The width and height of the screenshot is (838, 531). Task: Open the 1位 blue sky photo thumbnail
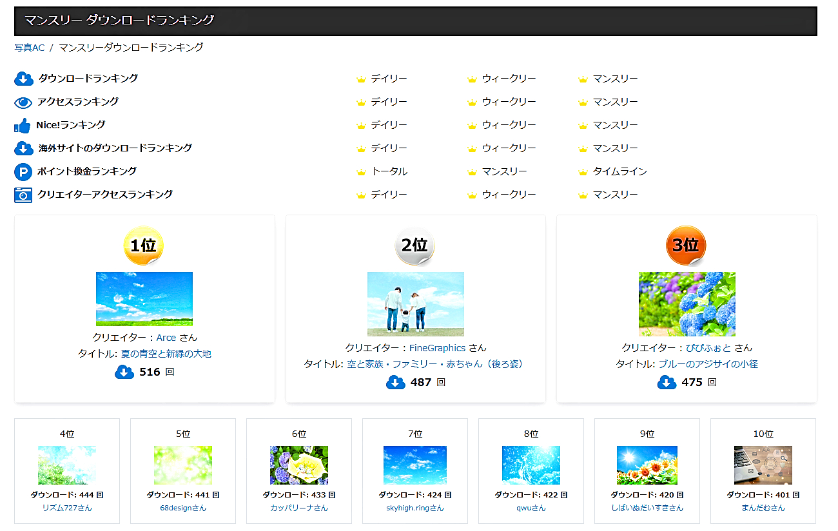click(x=144, y=299)
